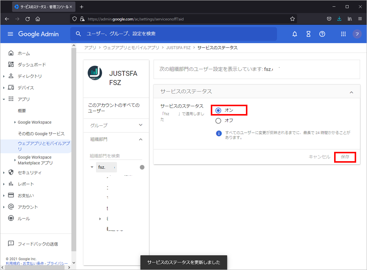This screenshot has height=270, width=367.
Task: Select the オン radio button
Action: 219,110
